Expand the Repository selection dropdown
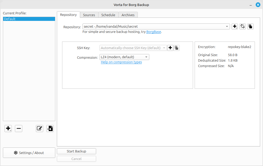The image size is (263, 166). (x=227, y=26)
